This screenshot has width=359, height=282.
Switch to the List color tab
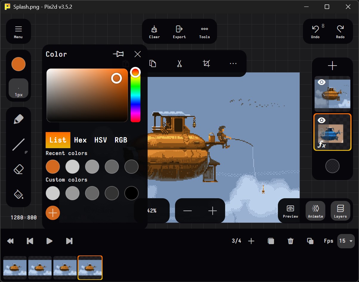click(x=58, y=140)
